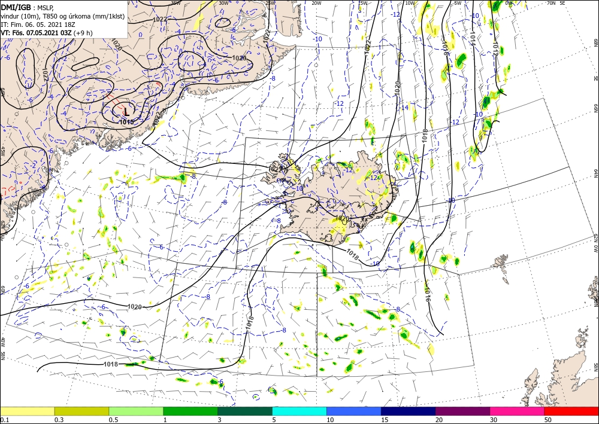
Task: Click the light green 0.5–1 legend swatch
Action: click(x=136, y=411)
